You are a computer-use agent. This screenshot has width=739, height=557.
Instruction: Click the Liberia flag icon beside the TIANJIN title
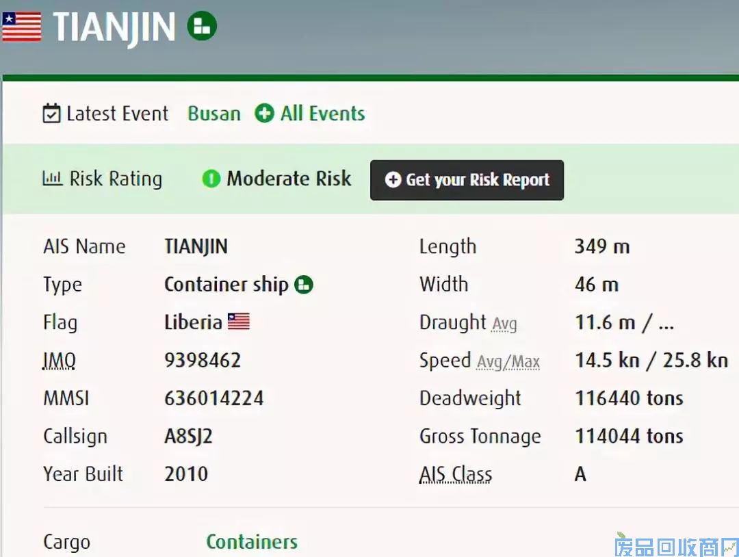pyautogui.click(x=21, y=26)
